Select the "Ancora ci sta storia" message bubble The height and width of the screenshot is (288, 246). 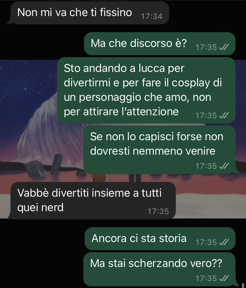[x=160, y=239]
